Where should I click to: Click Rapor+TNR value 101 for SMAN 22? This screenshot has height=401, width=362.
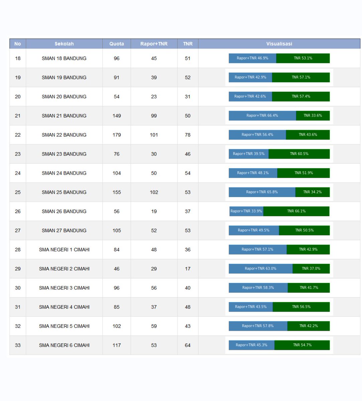click(x=154, y=135)
